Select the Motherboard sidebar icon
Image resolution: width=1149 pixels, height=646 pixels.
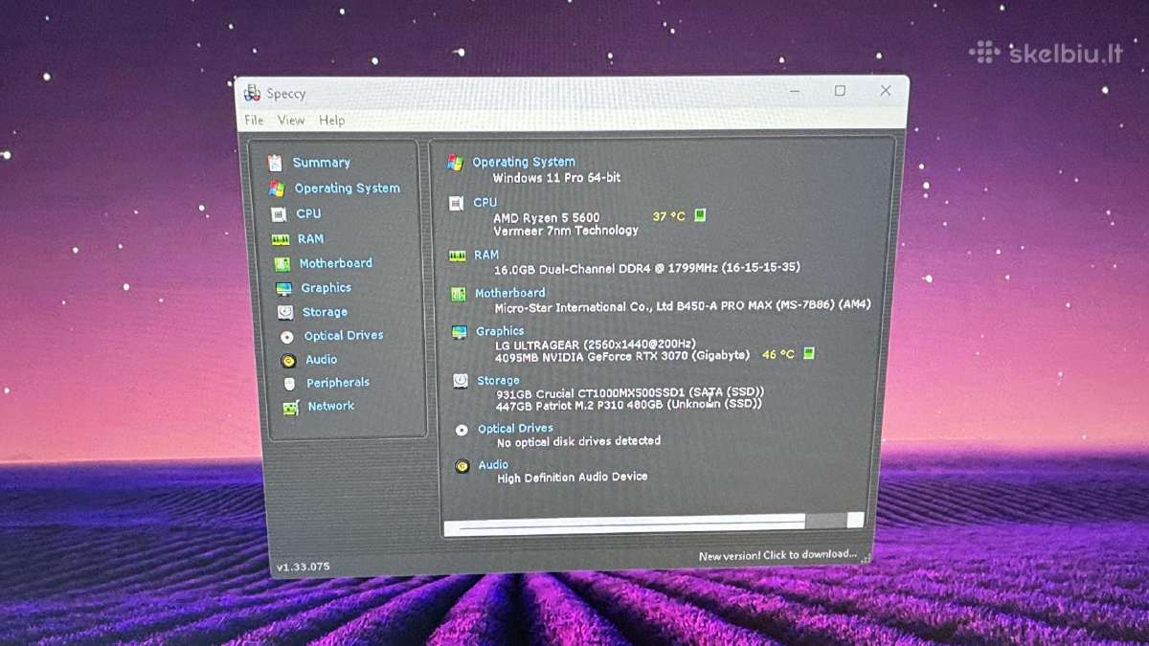coord(282,264)
